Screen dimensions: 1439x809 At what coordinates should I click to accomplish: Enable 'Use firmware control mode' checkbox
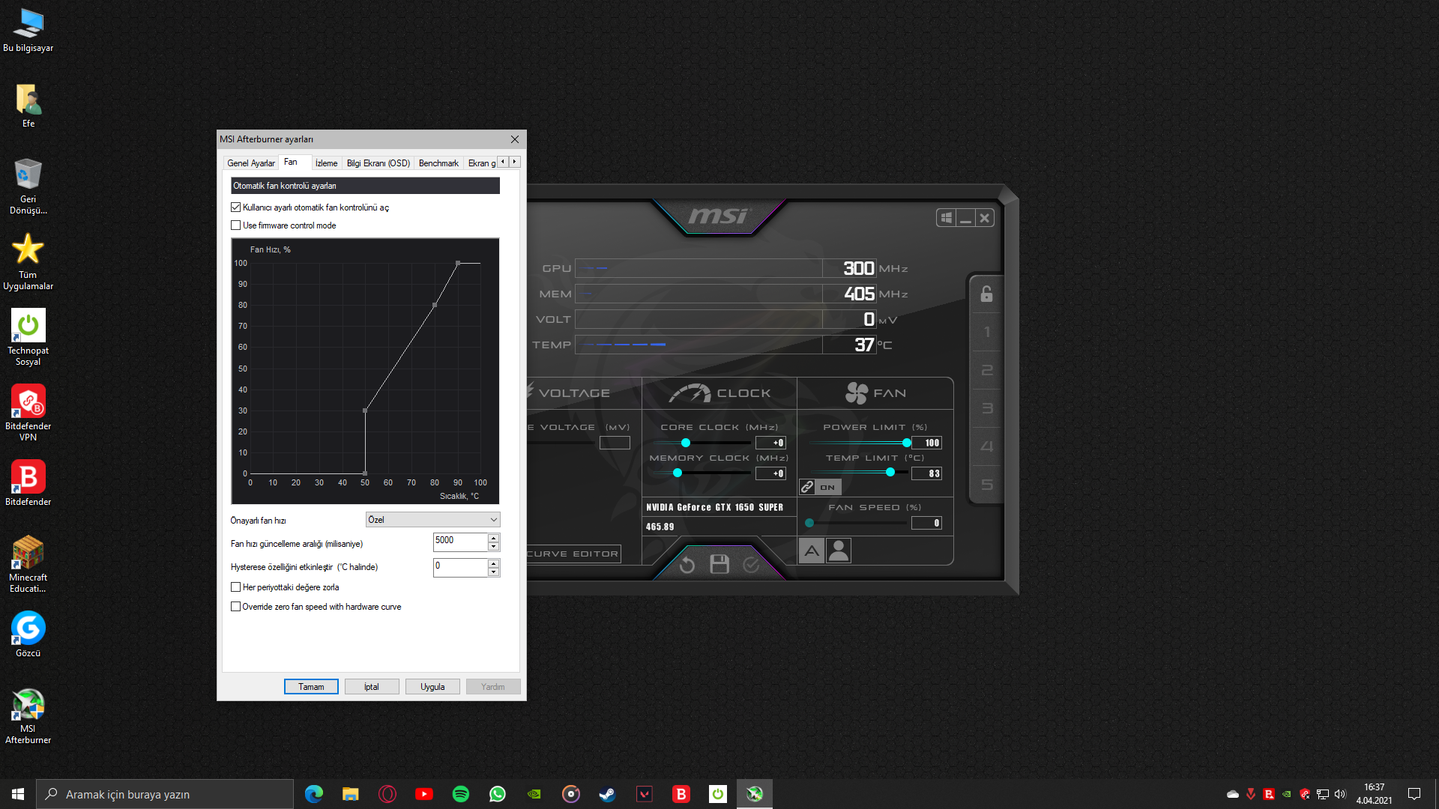coord(236,225)
